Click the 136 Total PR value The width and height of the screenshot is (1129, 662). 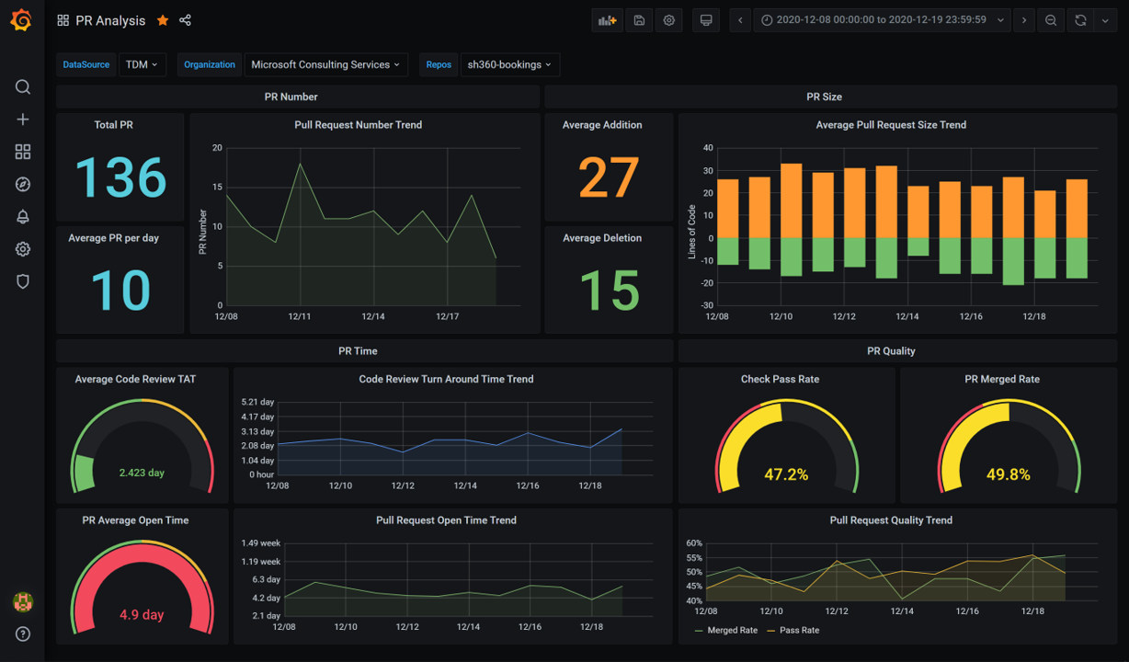pos(120,177)
